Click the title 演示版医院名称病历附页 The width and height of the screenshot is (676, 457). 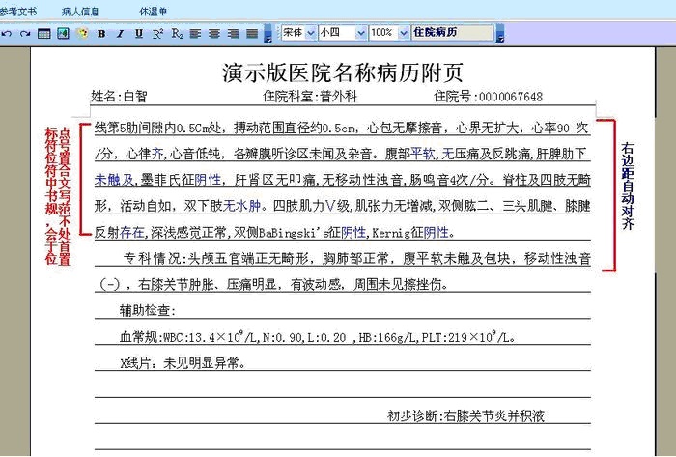coord(343,72)
